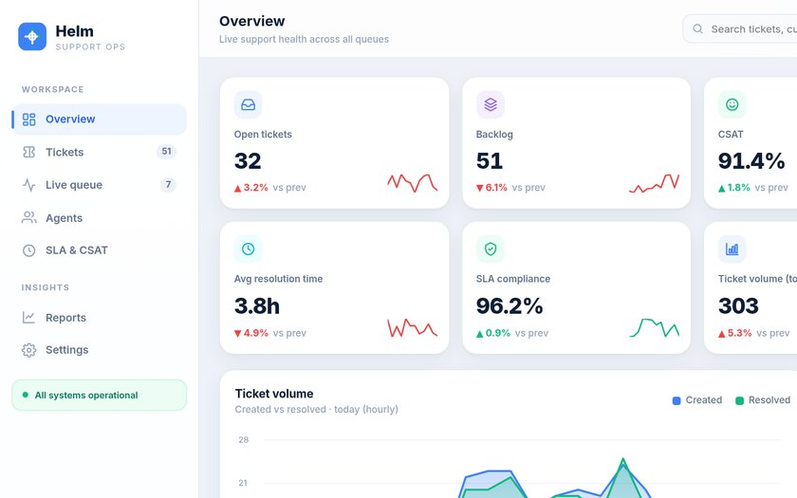Open the Agents section
797x498 pixels.
pyautogui.click(x=99, y=218)
